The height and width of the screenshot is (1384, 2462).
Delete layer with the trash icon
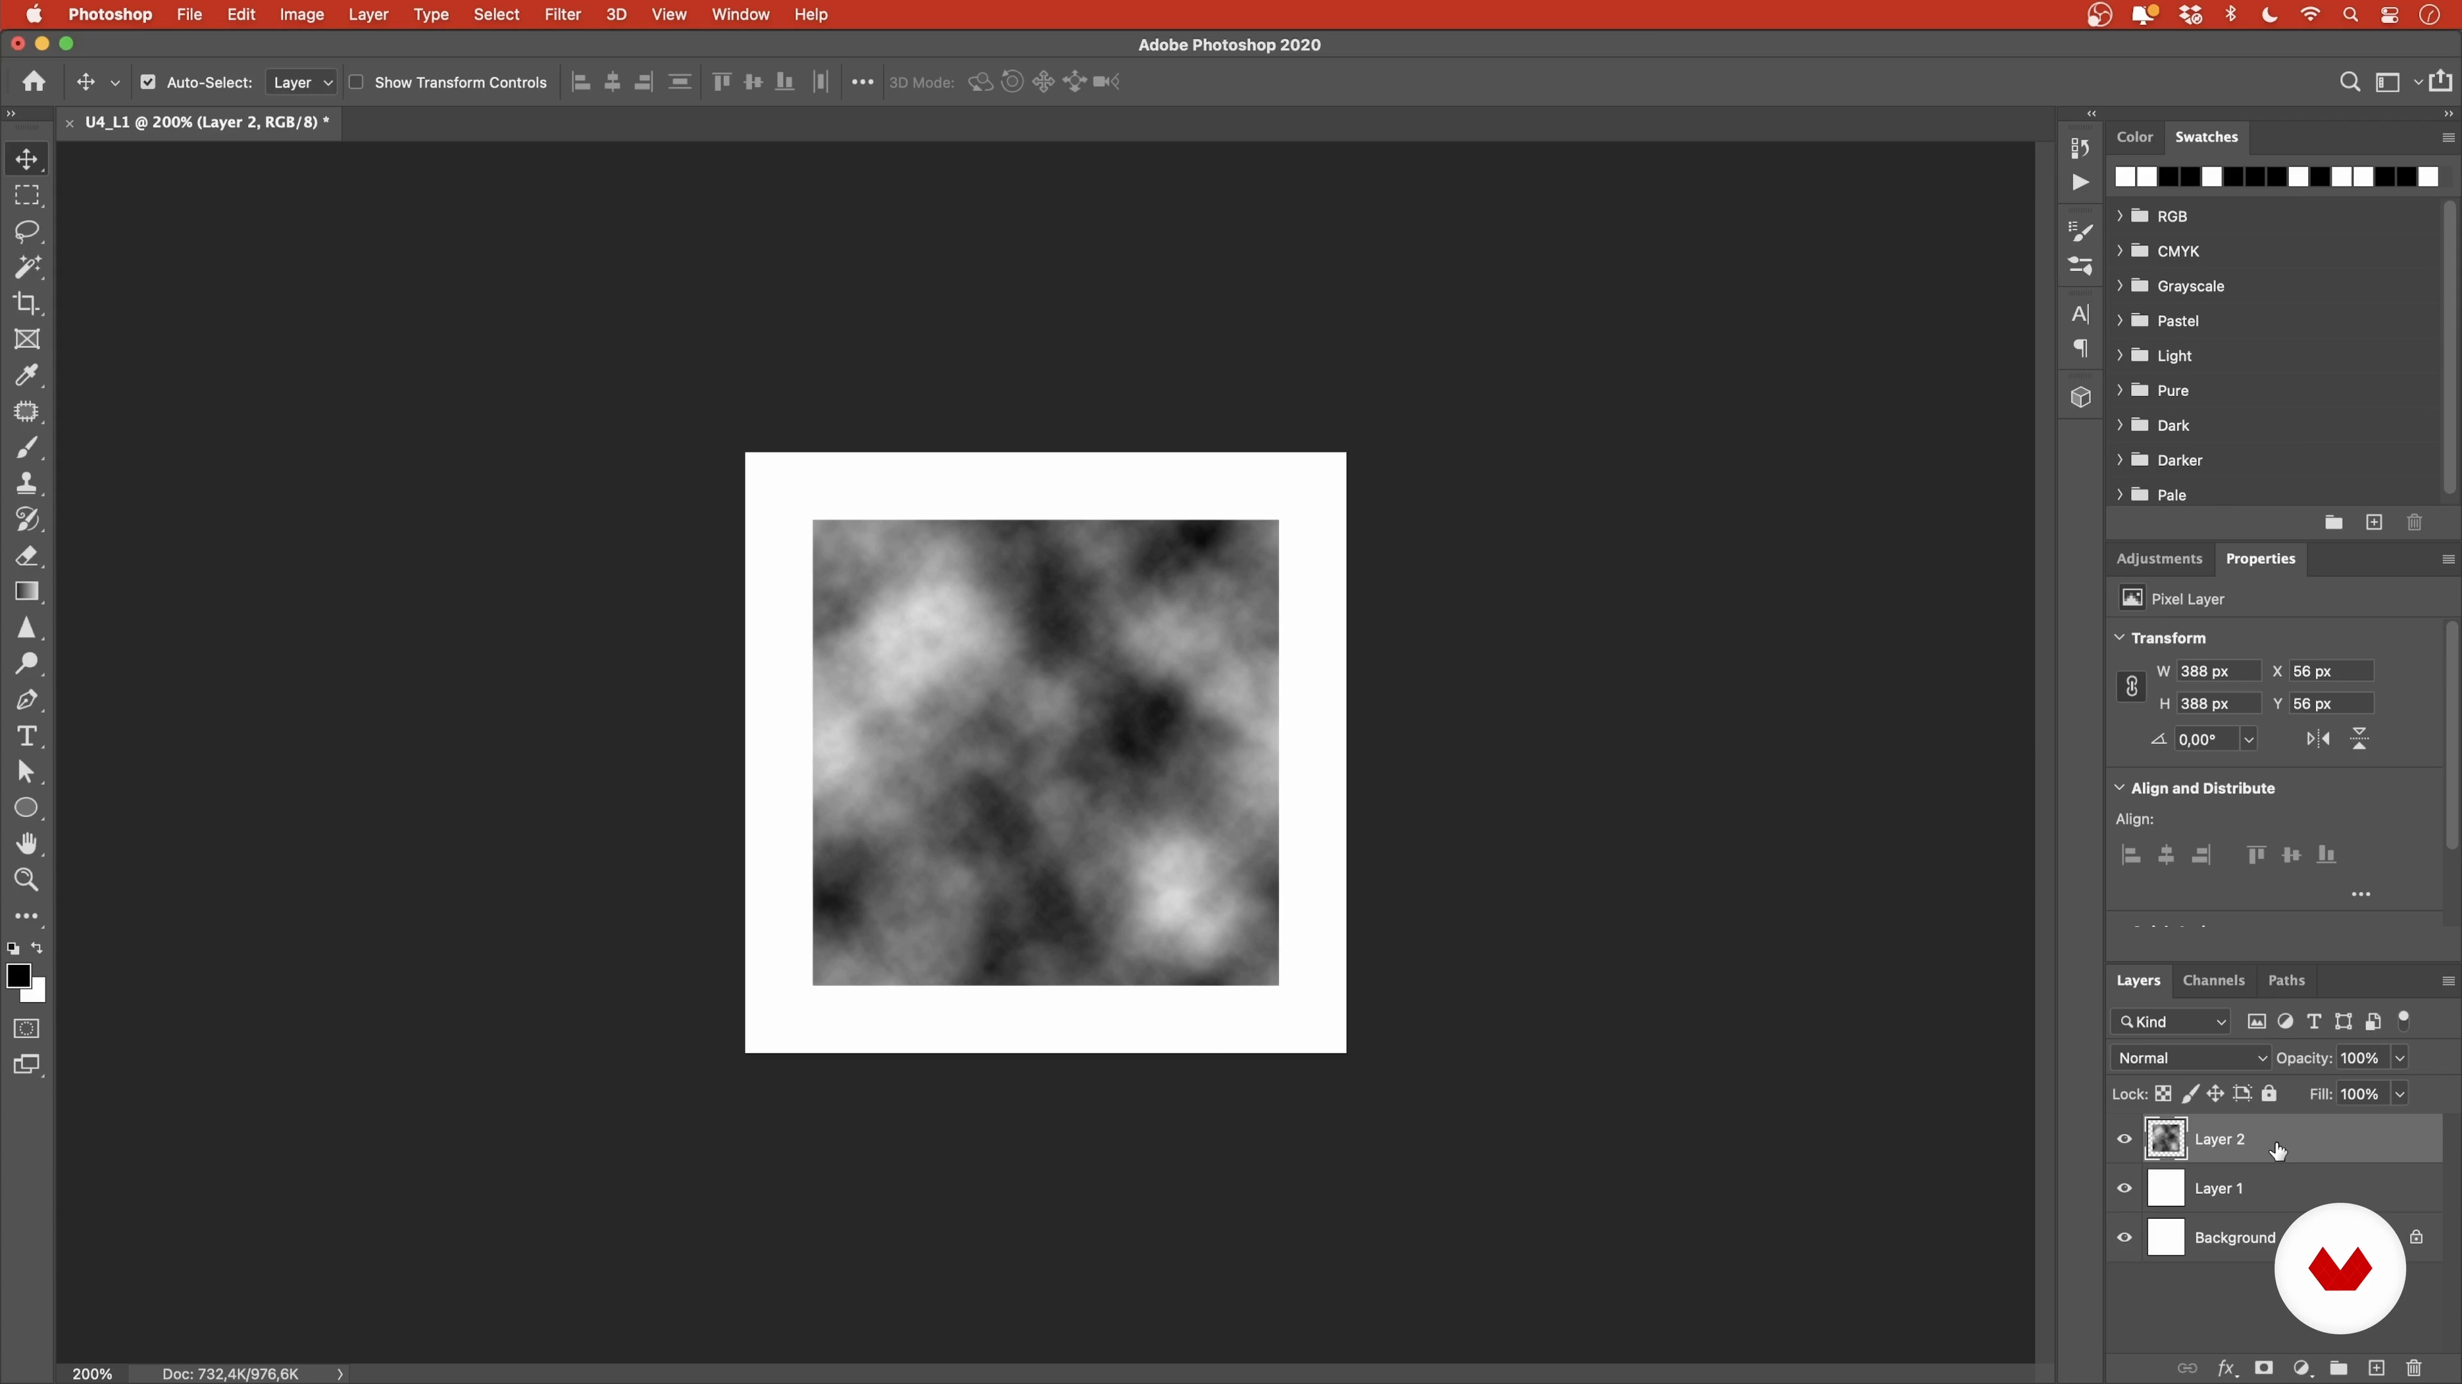tap(2414, 1368)
